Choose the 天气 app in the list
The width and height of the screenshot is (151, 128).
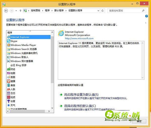13,105
